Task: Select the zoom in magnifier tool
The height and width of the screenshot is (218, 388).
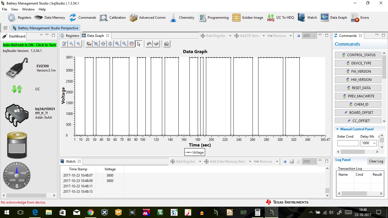Action: (x=117, y=44)
